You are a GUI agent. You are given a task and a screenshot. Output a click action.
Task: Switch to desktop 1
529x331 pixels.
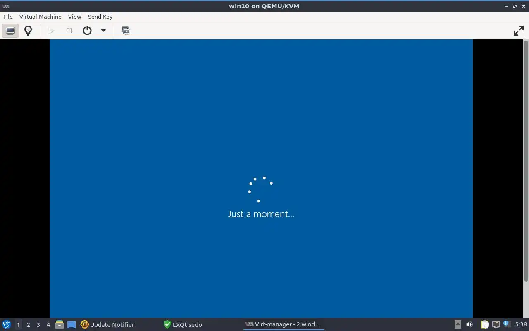[18, 325]
